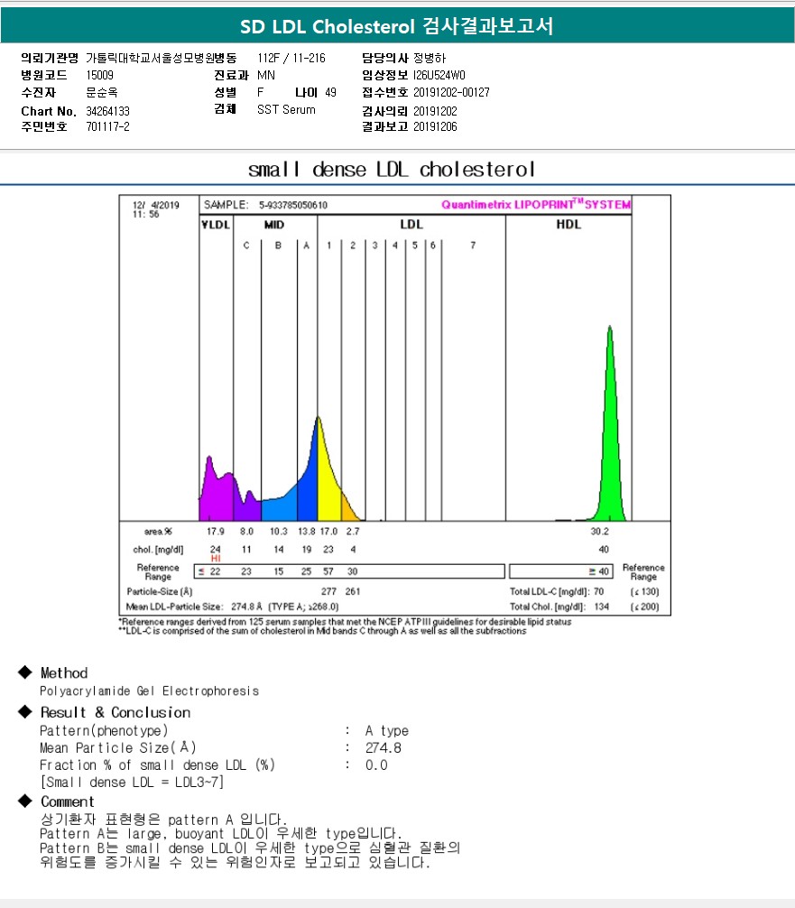The height and width of the screenshot is (908, 795).
Task: Select the sample ID '5-933785050610'
Action: [x=293, y=205]
